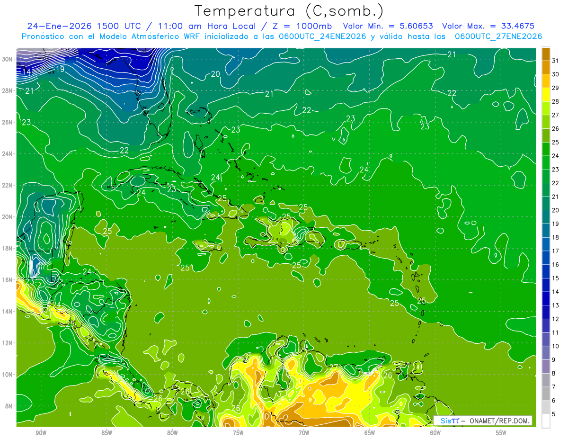
Task: Click legend scale value 30
Action: (x=556, y=74)
